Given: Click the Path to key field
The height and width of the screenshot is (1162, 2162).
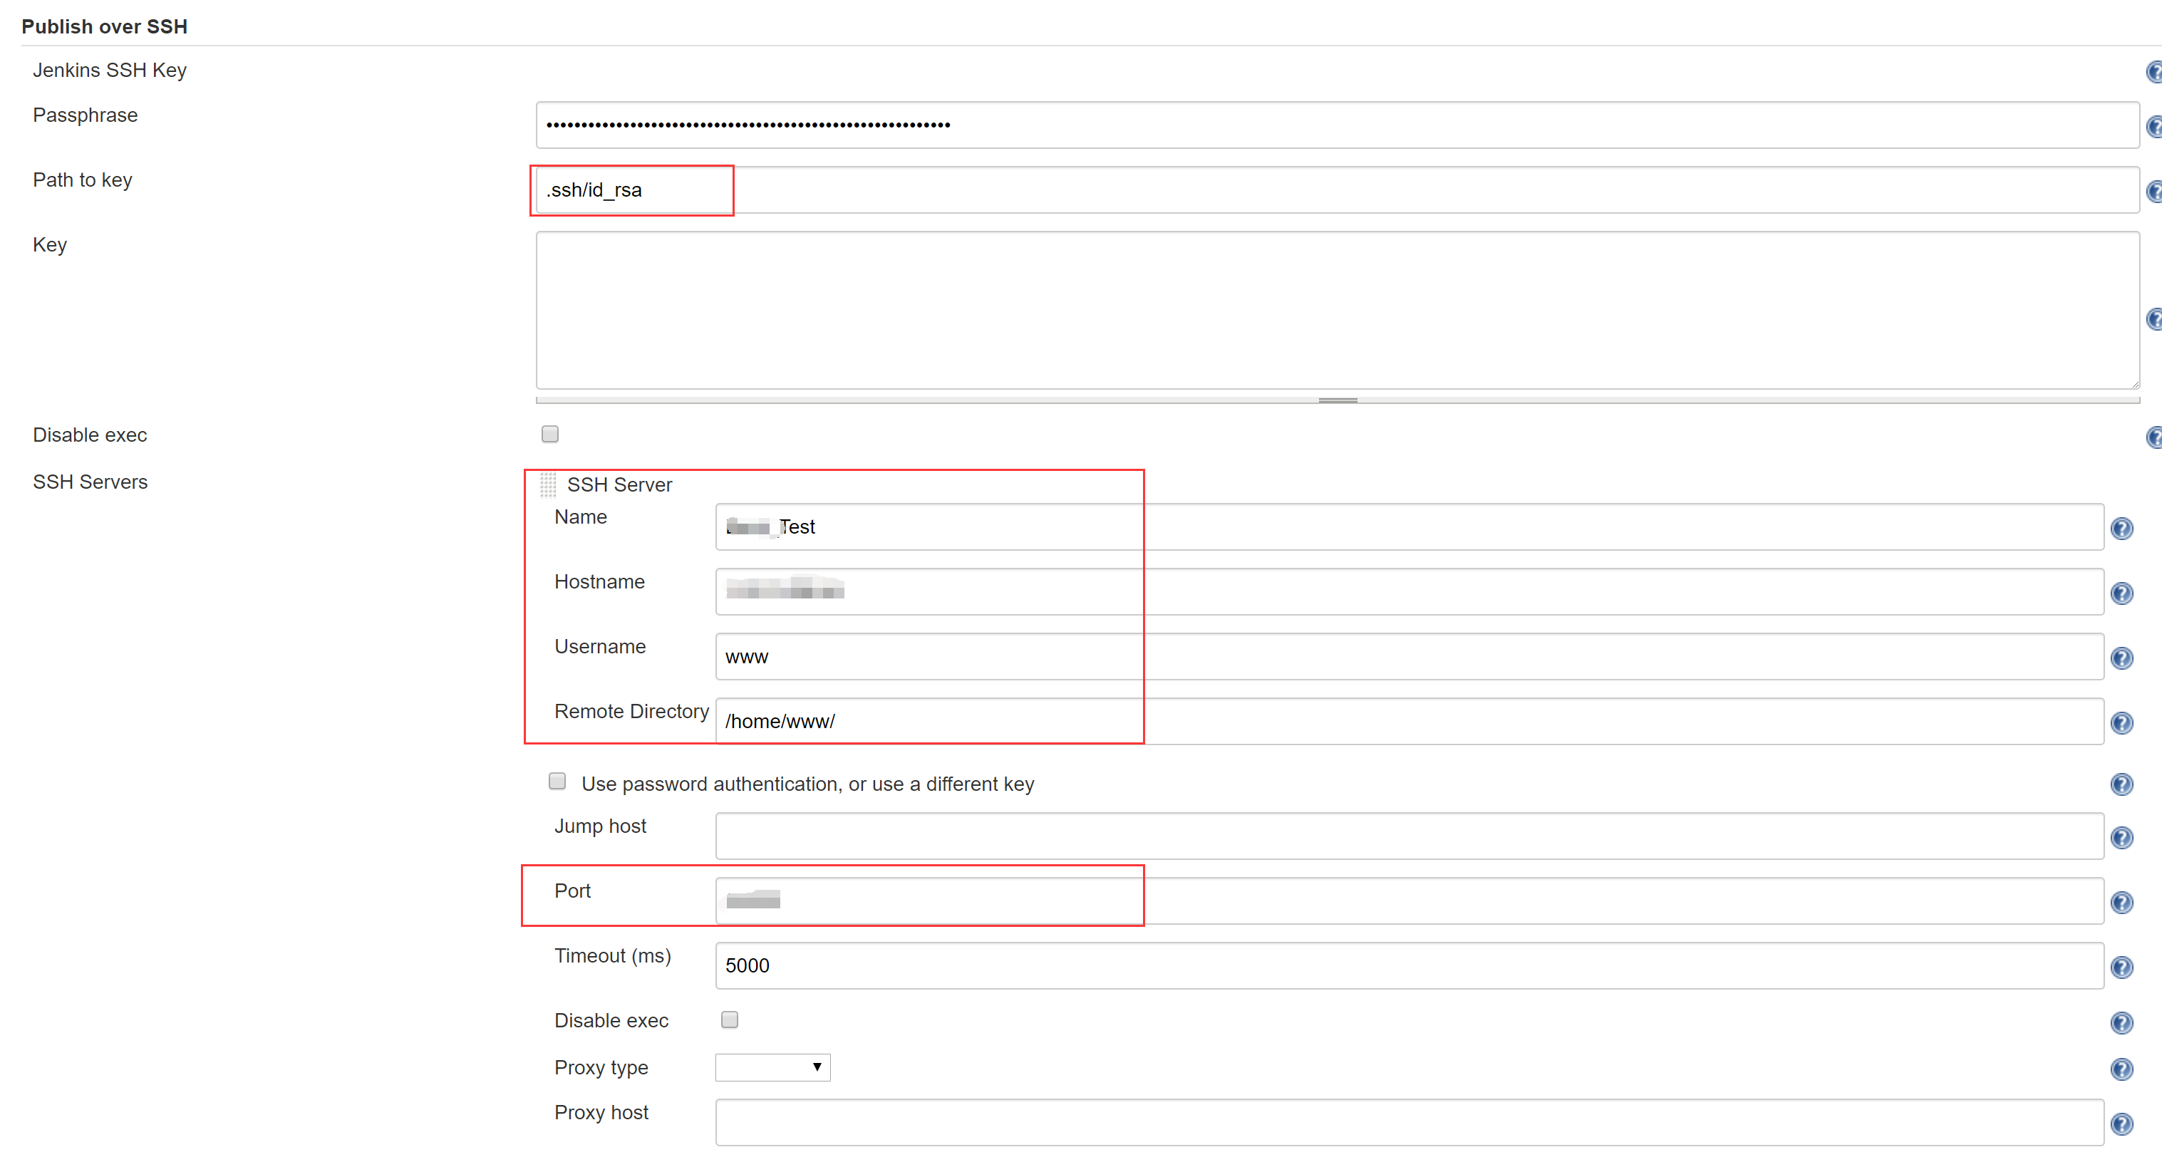Looking at the screenshot, I should click(x=1337, y=190).
